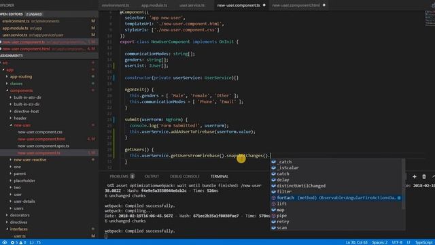Open user.ts under interfaces folder
Image resolution: width=435 pixels, height=245 pixels.
click(x=20, y=236)
